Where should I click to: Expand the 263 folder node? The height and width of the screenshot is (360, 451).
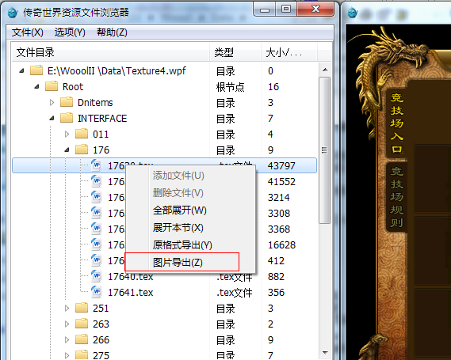pos(67,324)
